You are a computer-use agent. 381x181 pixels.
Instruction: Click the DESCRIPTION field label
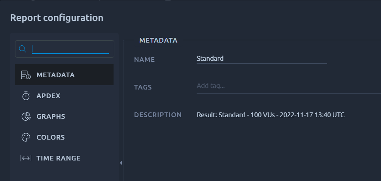tap(158, 115)
